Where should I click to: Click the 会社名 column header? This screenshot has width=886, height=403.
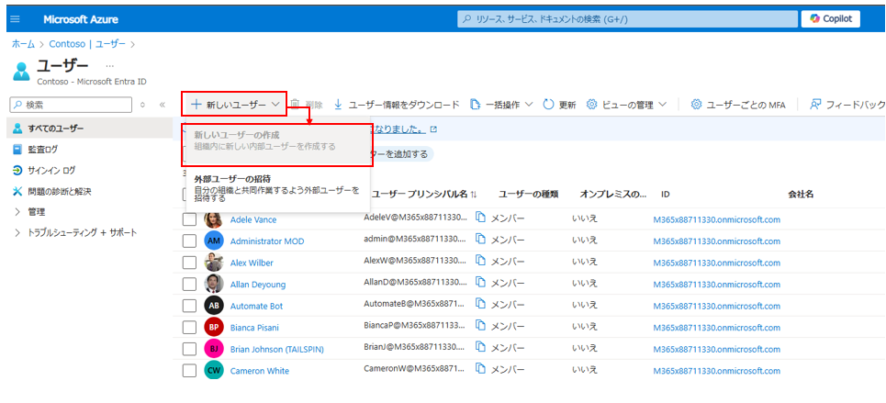coord(801,194)
